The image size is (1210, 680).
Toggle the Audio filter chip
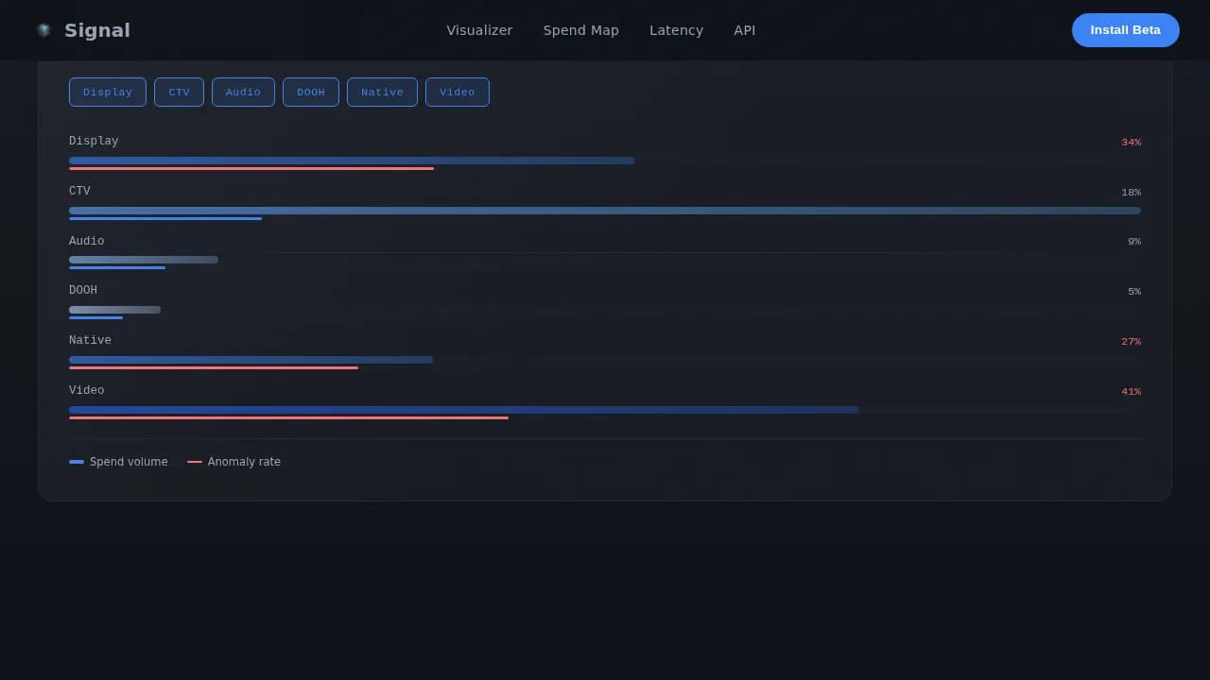(243, 93)
